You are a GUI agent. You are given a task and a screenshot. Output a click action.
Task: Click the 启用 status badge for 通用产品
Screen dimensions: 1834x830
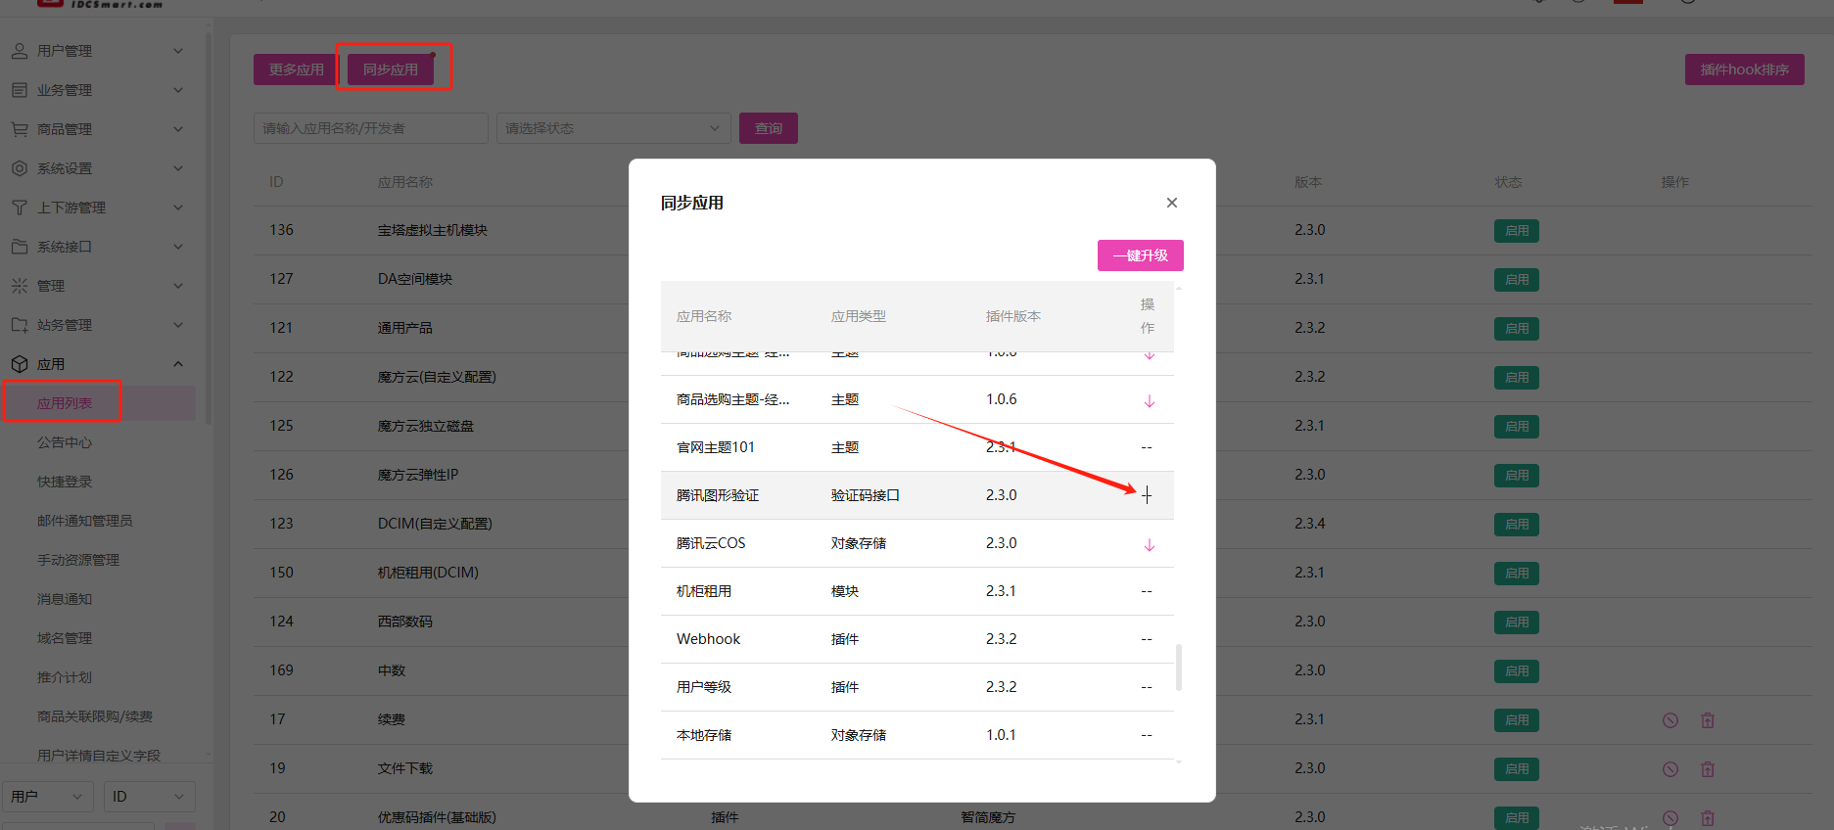[1517, 329]
